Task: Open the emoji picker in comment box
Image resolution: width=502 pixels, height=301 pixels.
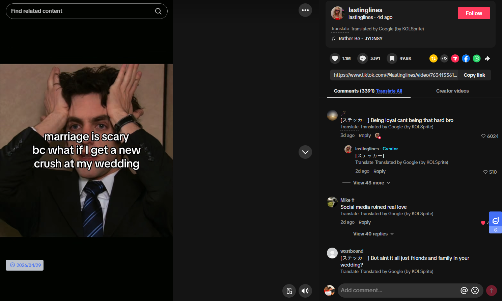Action: point(475,291)
